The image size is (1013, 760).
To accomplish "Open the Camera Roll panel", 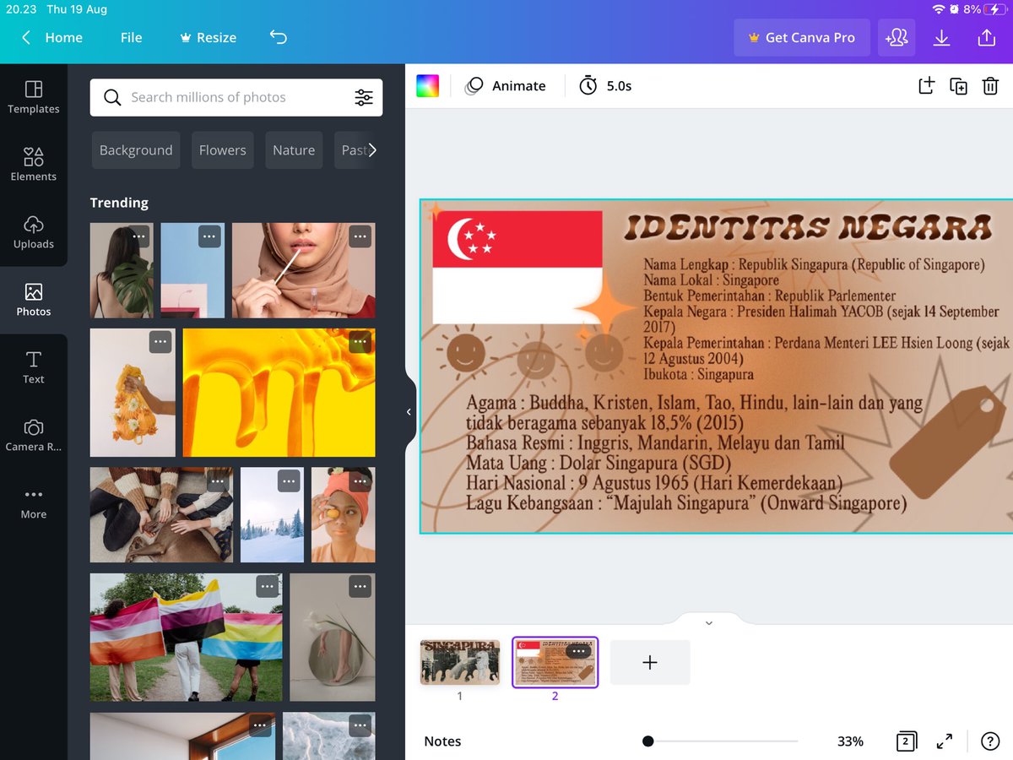I will [34, 433].
